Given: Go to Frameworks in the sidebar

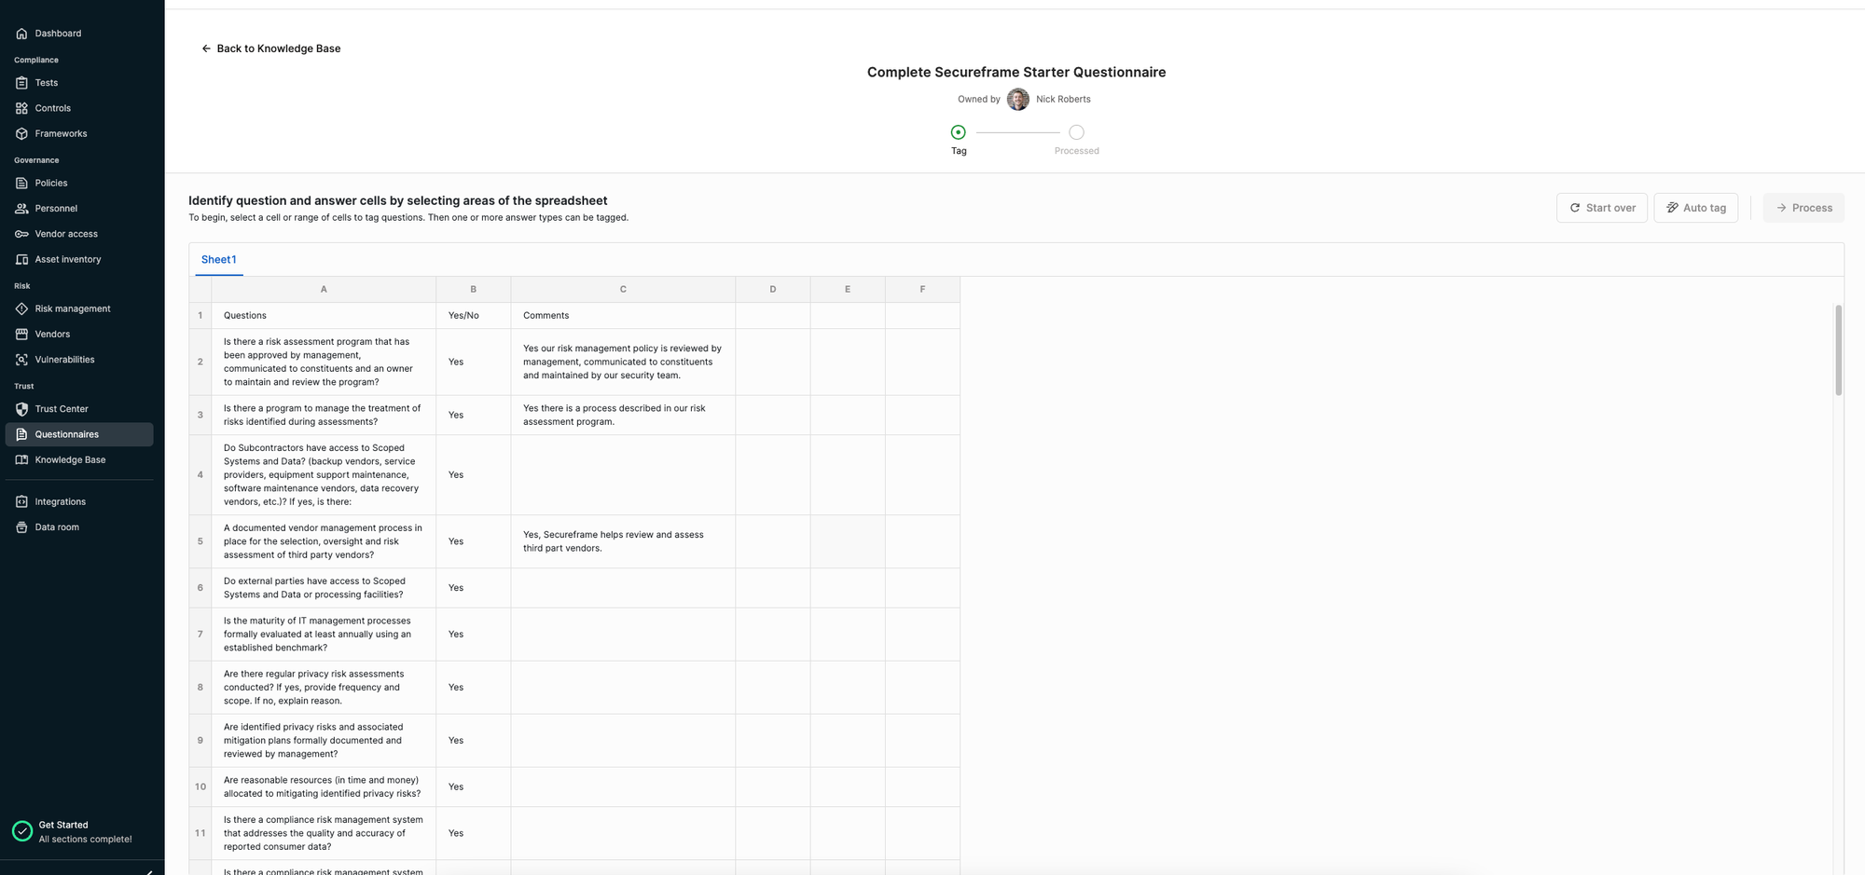Looking at the screenshot, I should coord(79,133).
